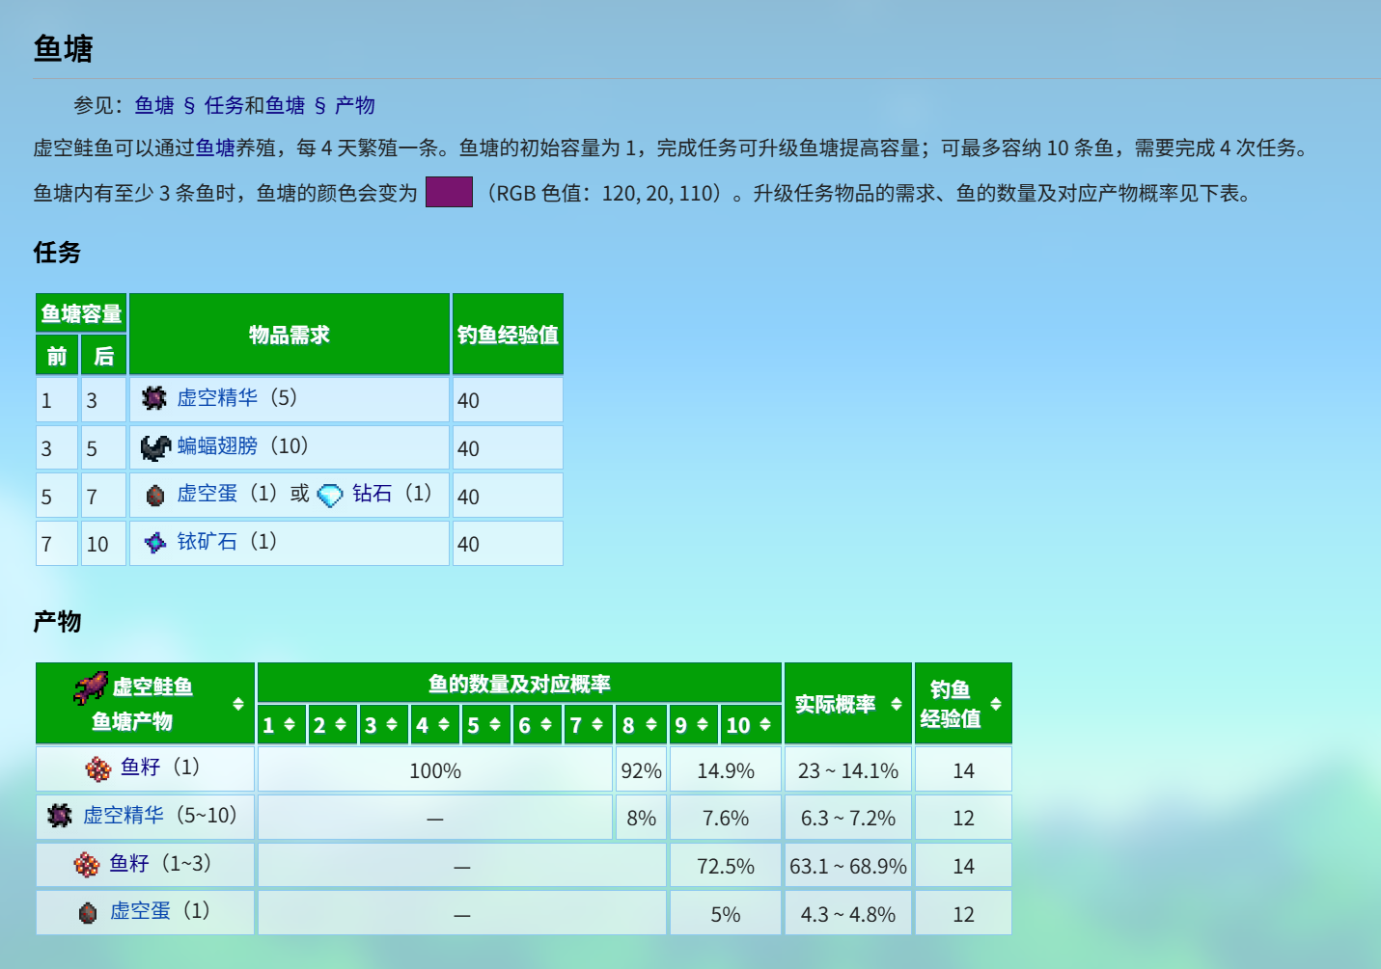Sort the fish count 8 column

click(x=651, y=724)
